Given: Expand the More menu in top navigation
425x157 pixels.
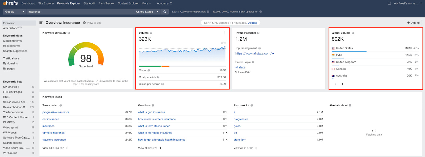Looking at the screenshot, I should click(x=146, y=3).
